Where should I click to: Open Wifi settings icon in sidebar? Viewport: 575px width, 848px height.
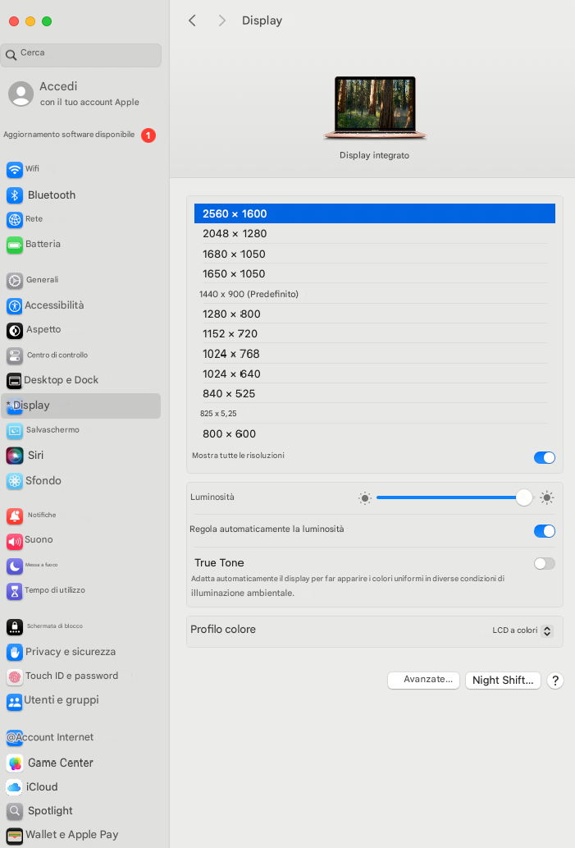click(15, 170)
